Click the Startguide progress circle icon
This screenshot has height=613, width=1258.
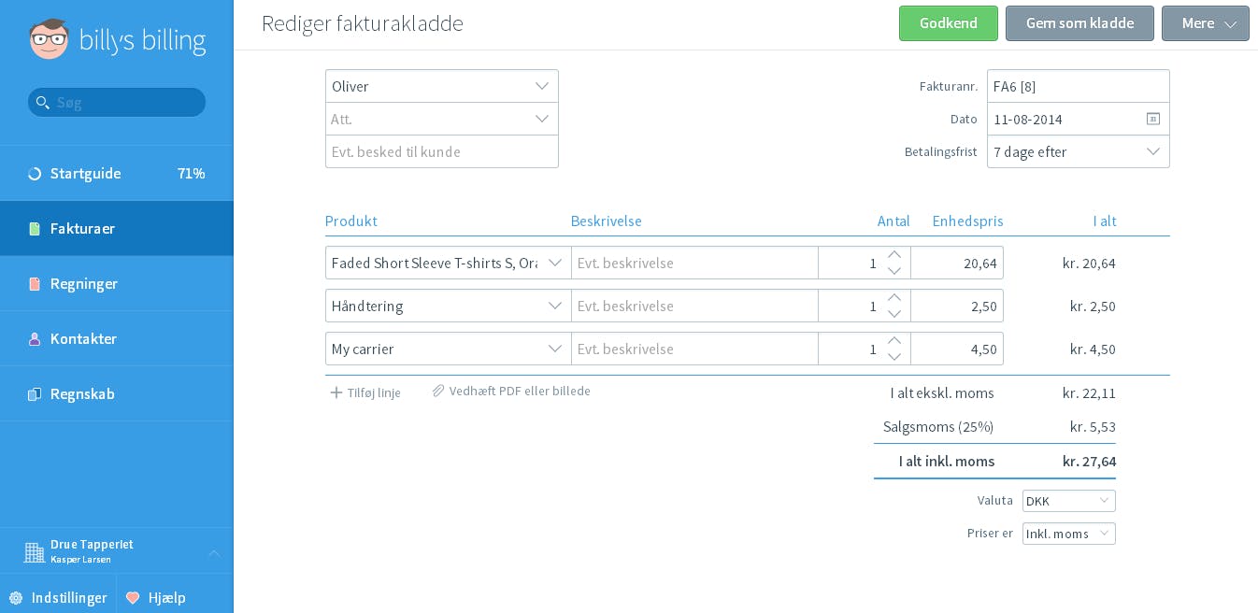[35, 174]
